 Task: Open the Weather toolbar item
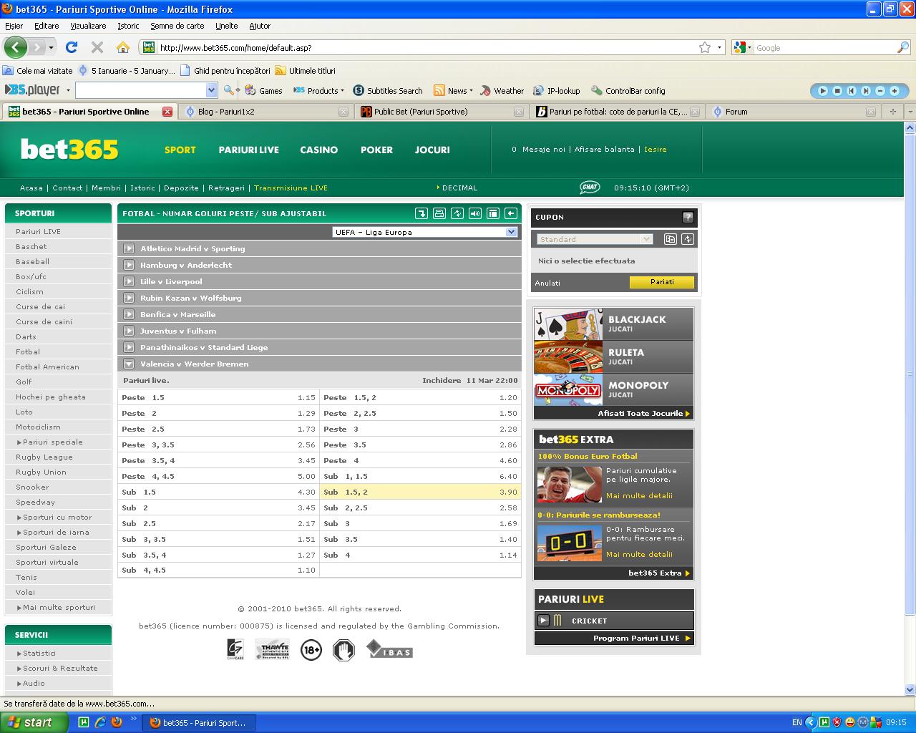[502, 91]
